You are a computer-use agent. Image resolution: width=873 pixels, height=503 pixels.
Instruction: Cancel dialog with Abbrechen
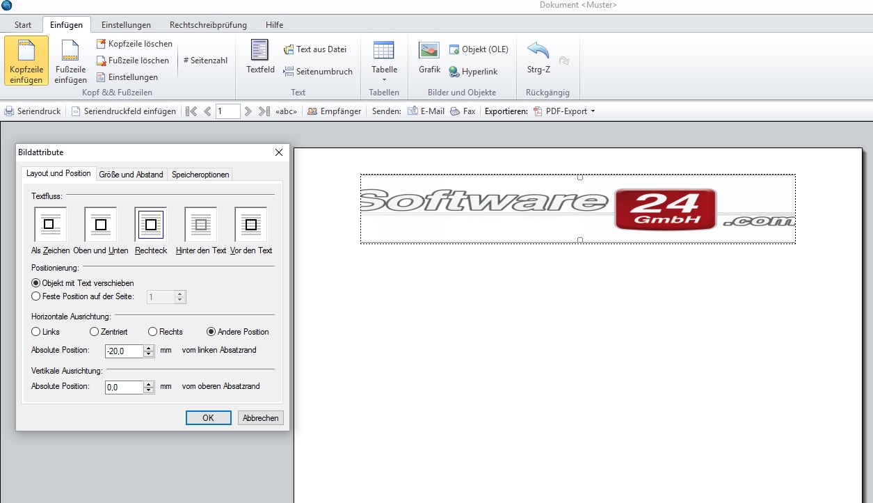pos(260,418)
